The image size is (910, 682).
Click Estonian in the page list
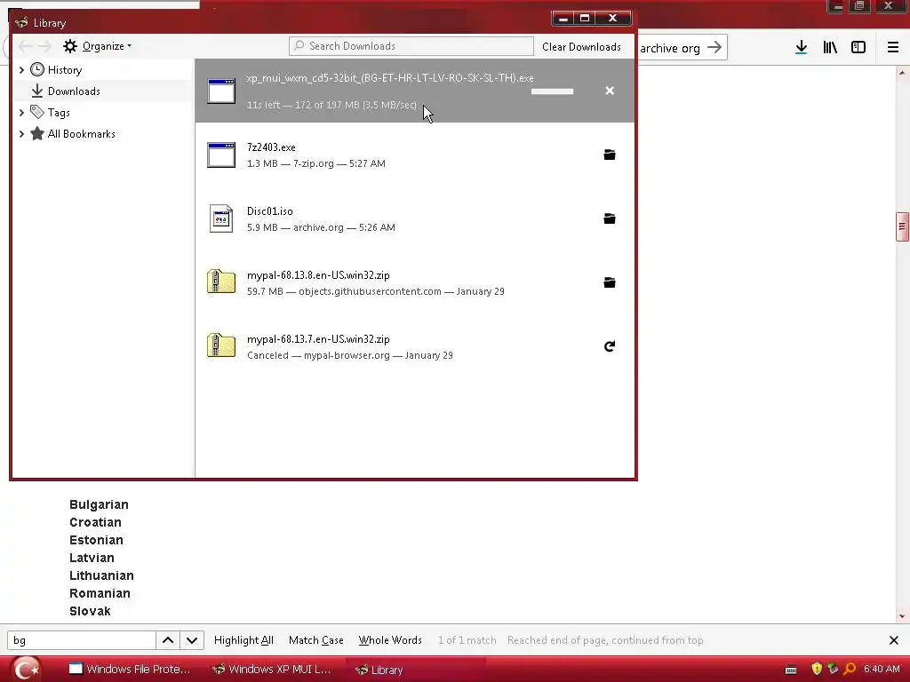pyautogui.click(x=96, y=540)
